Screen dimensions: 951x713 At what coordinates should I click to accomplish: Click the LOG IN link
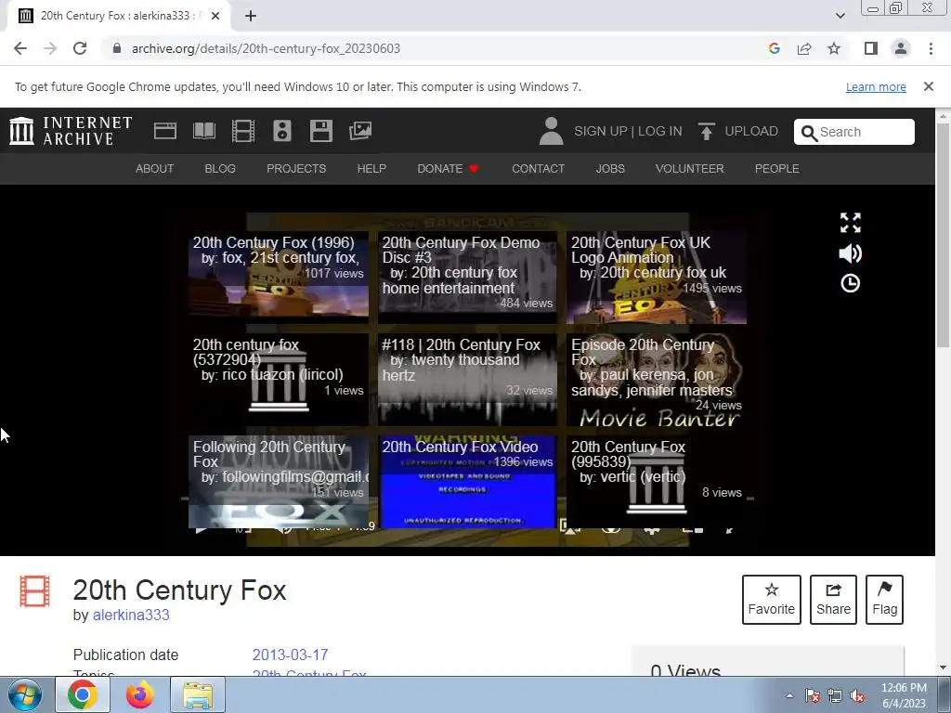pos(660,131)
